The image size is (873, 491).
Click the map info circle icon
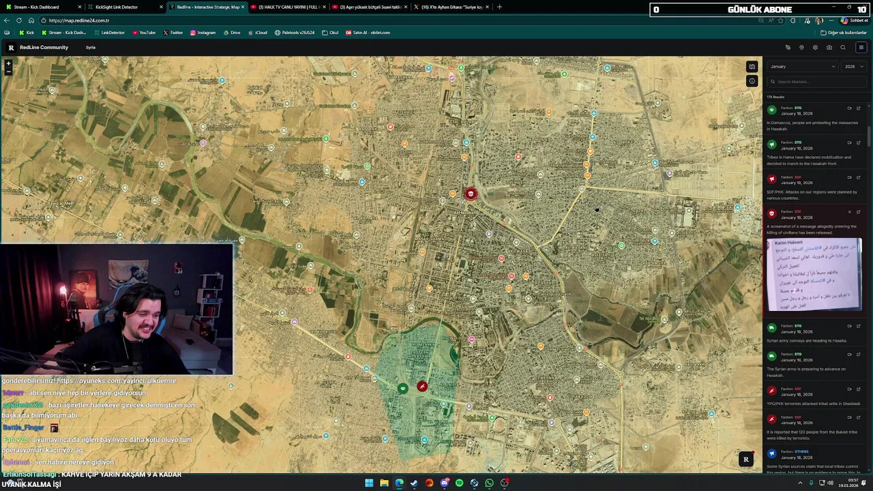[752, 81]
